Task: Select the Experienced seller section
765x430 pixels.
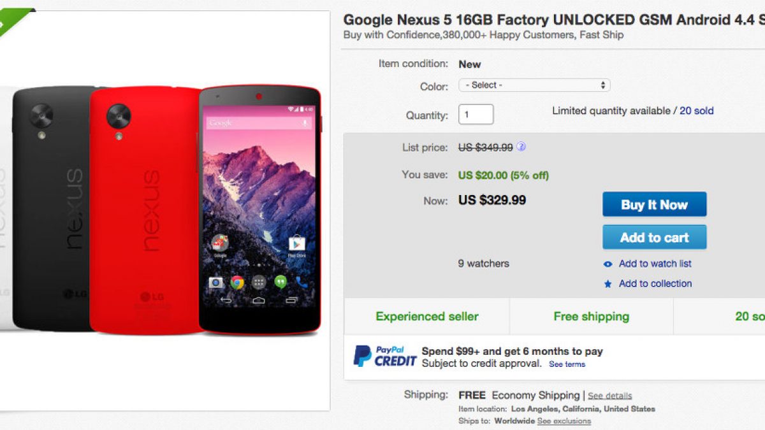Action: click(x=426, y=317)
